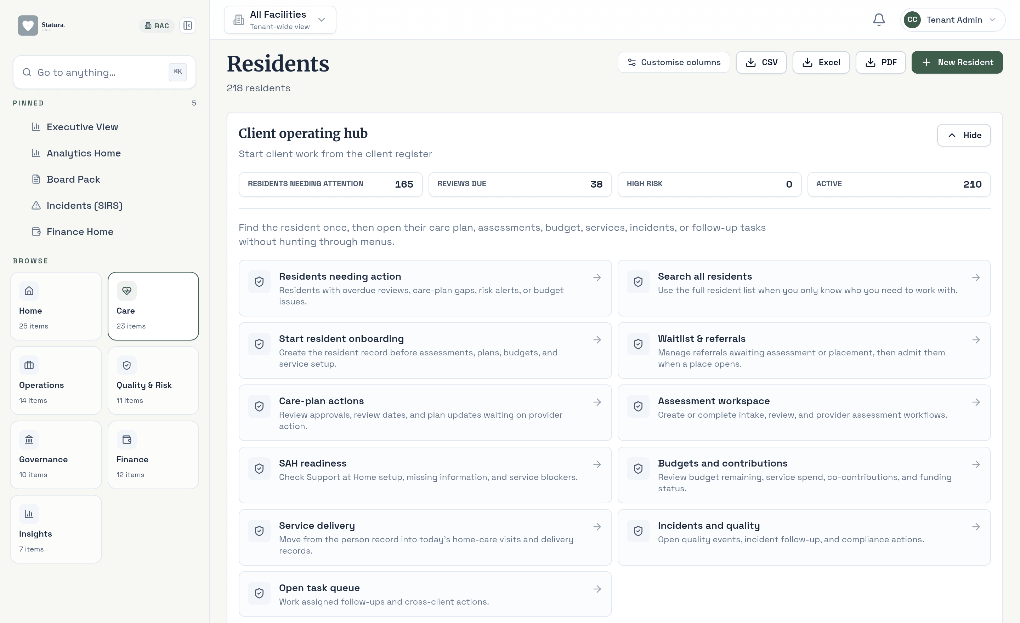The height and width of the screenshot is (623, 1020).
Task: Open the Governance browse card
Action: (x=56, y=455)
